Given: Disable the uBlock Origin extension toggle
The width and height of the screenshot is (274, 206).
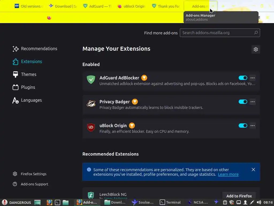Looking at the screenshot, I should [243, 126].
